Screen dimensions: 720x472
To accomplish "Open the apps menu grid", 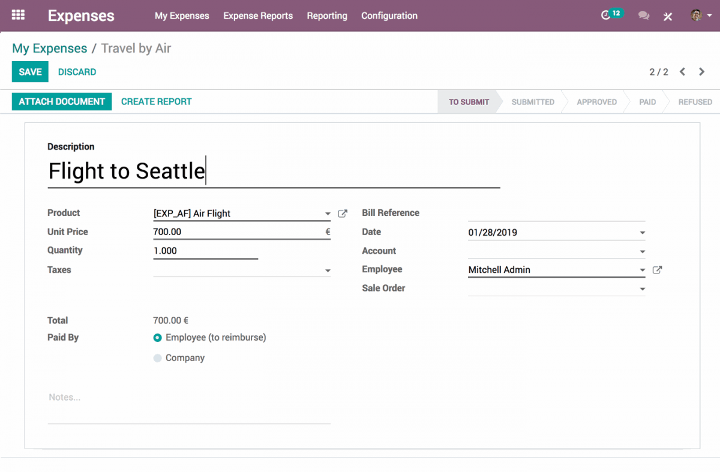I will point(19,16).
